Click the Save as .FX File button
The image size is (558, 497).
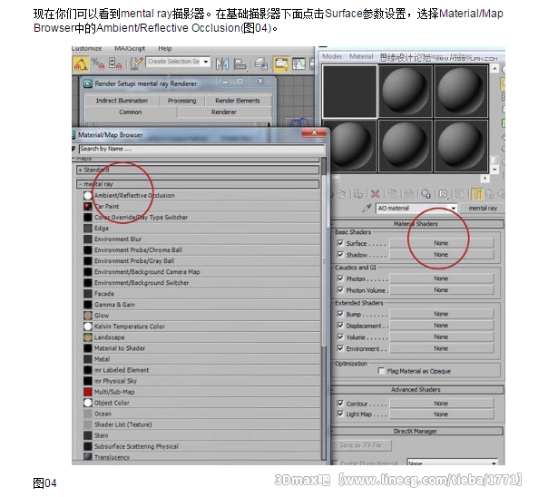tap(361, 445)
